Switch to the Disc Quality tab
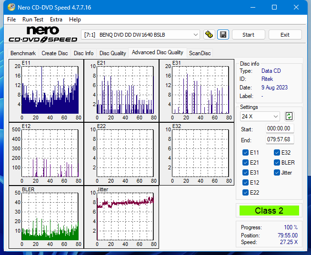The height and width of the screenshot is (255, 311). click(x=113, y=53)
